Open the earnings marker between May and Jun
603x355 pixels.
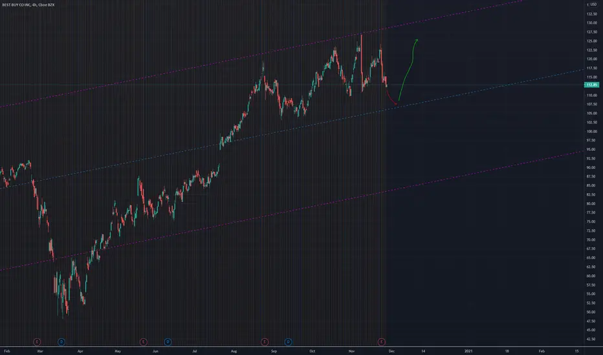tap(143, 341)
